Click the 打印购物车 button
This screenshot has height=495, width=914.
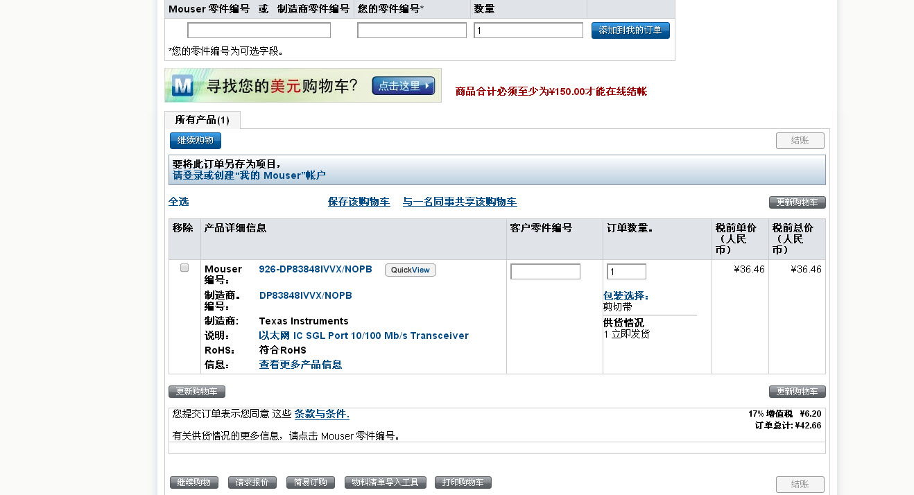click(x=463, y=483)
